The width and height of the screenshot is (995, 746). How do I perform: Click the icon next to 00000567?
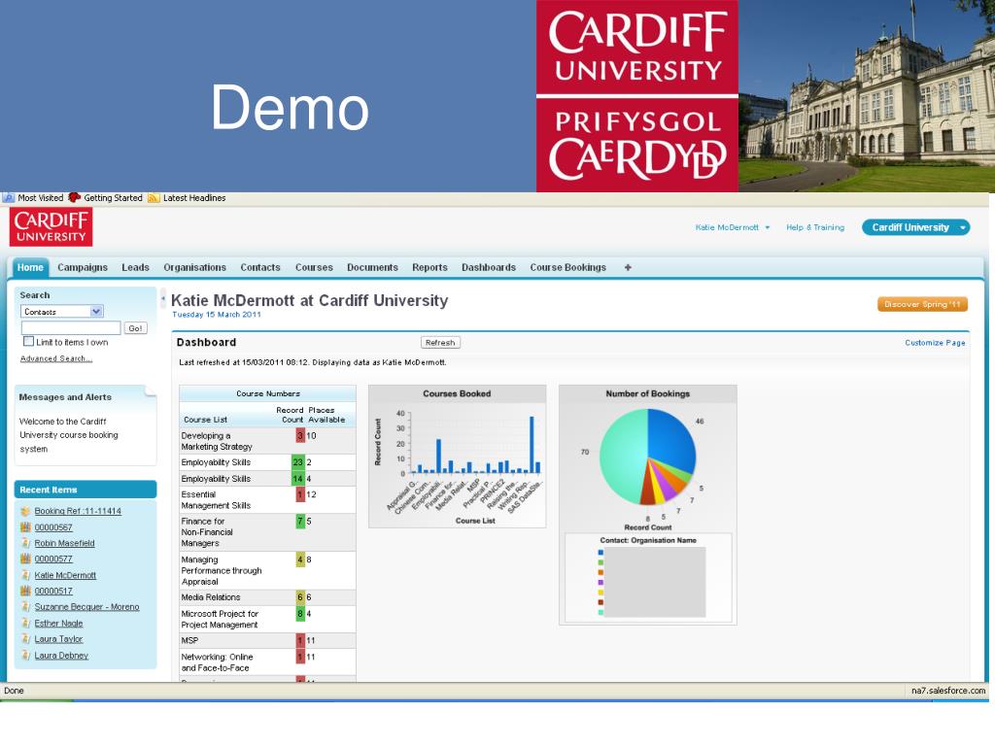click(x=25, y=527)
